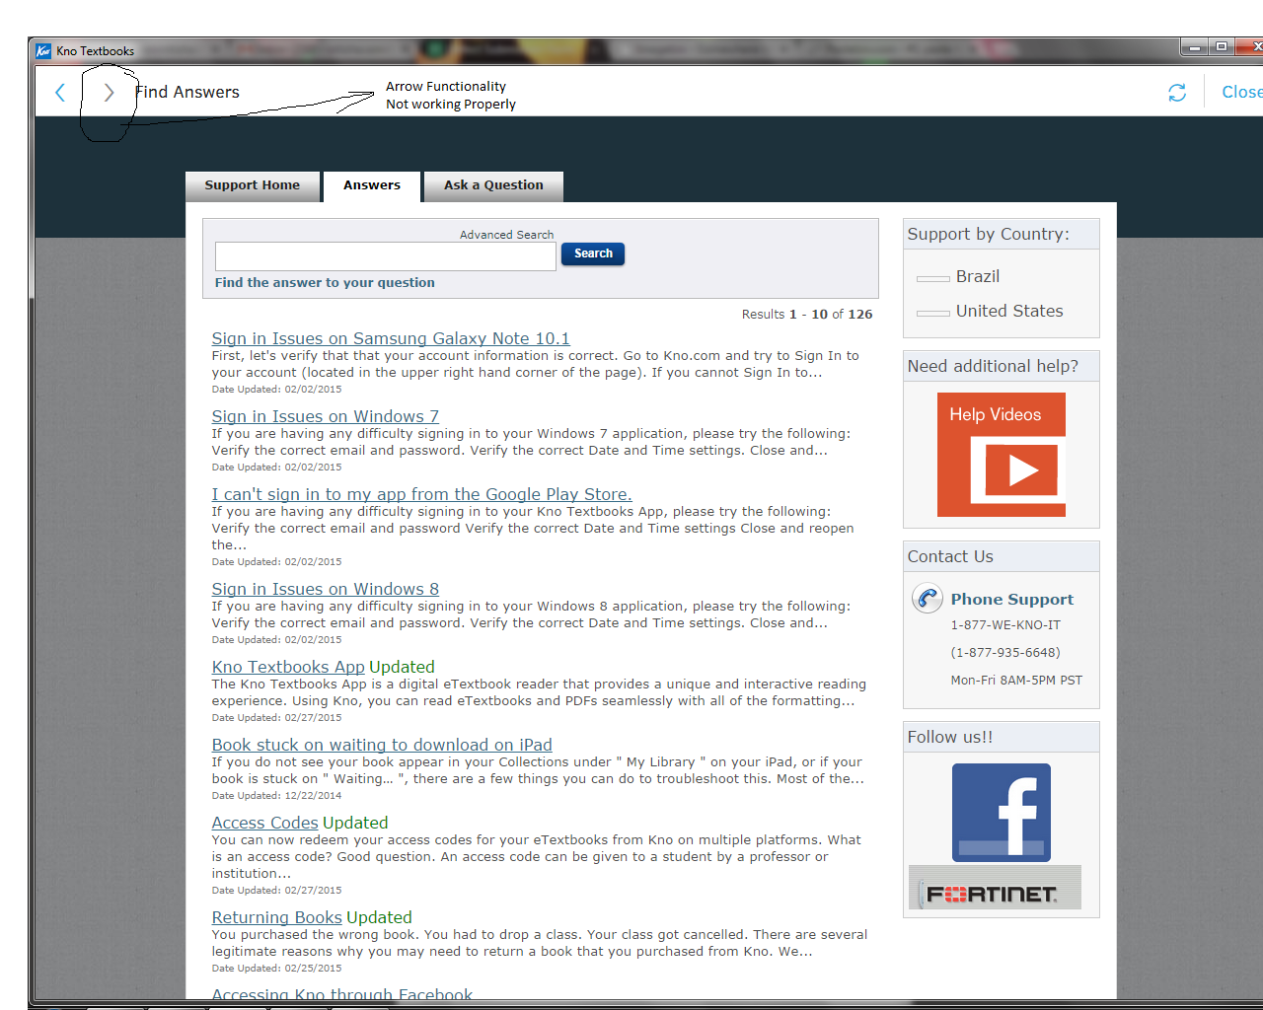The height and width of the screenshot is (1010, 1263).
Task: Play the Help Videos thumbnail
Action: [1002, 455]
